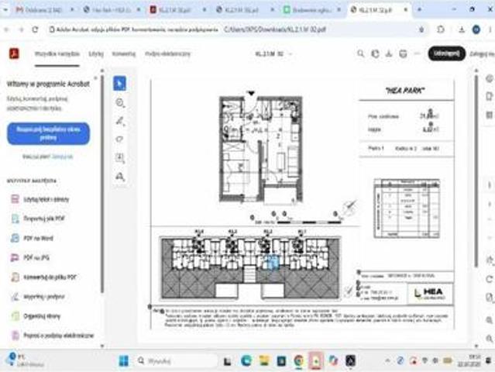Open the browser three-dot menu
Screen dimensions: 495x372
click(490, 29)
